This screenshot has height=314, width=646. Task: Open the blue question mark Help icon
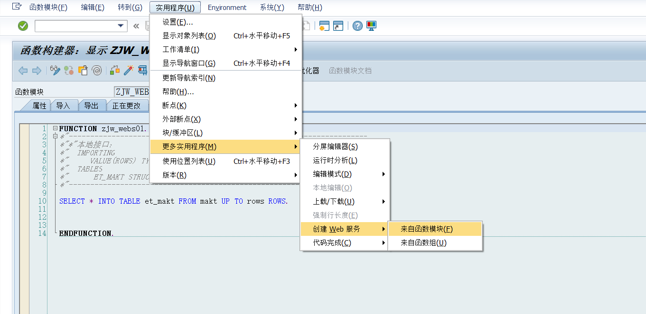point(357,26)
